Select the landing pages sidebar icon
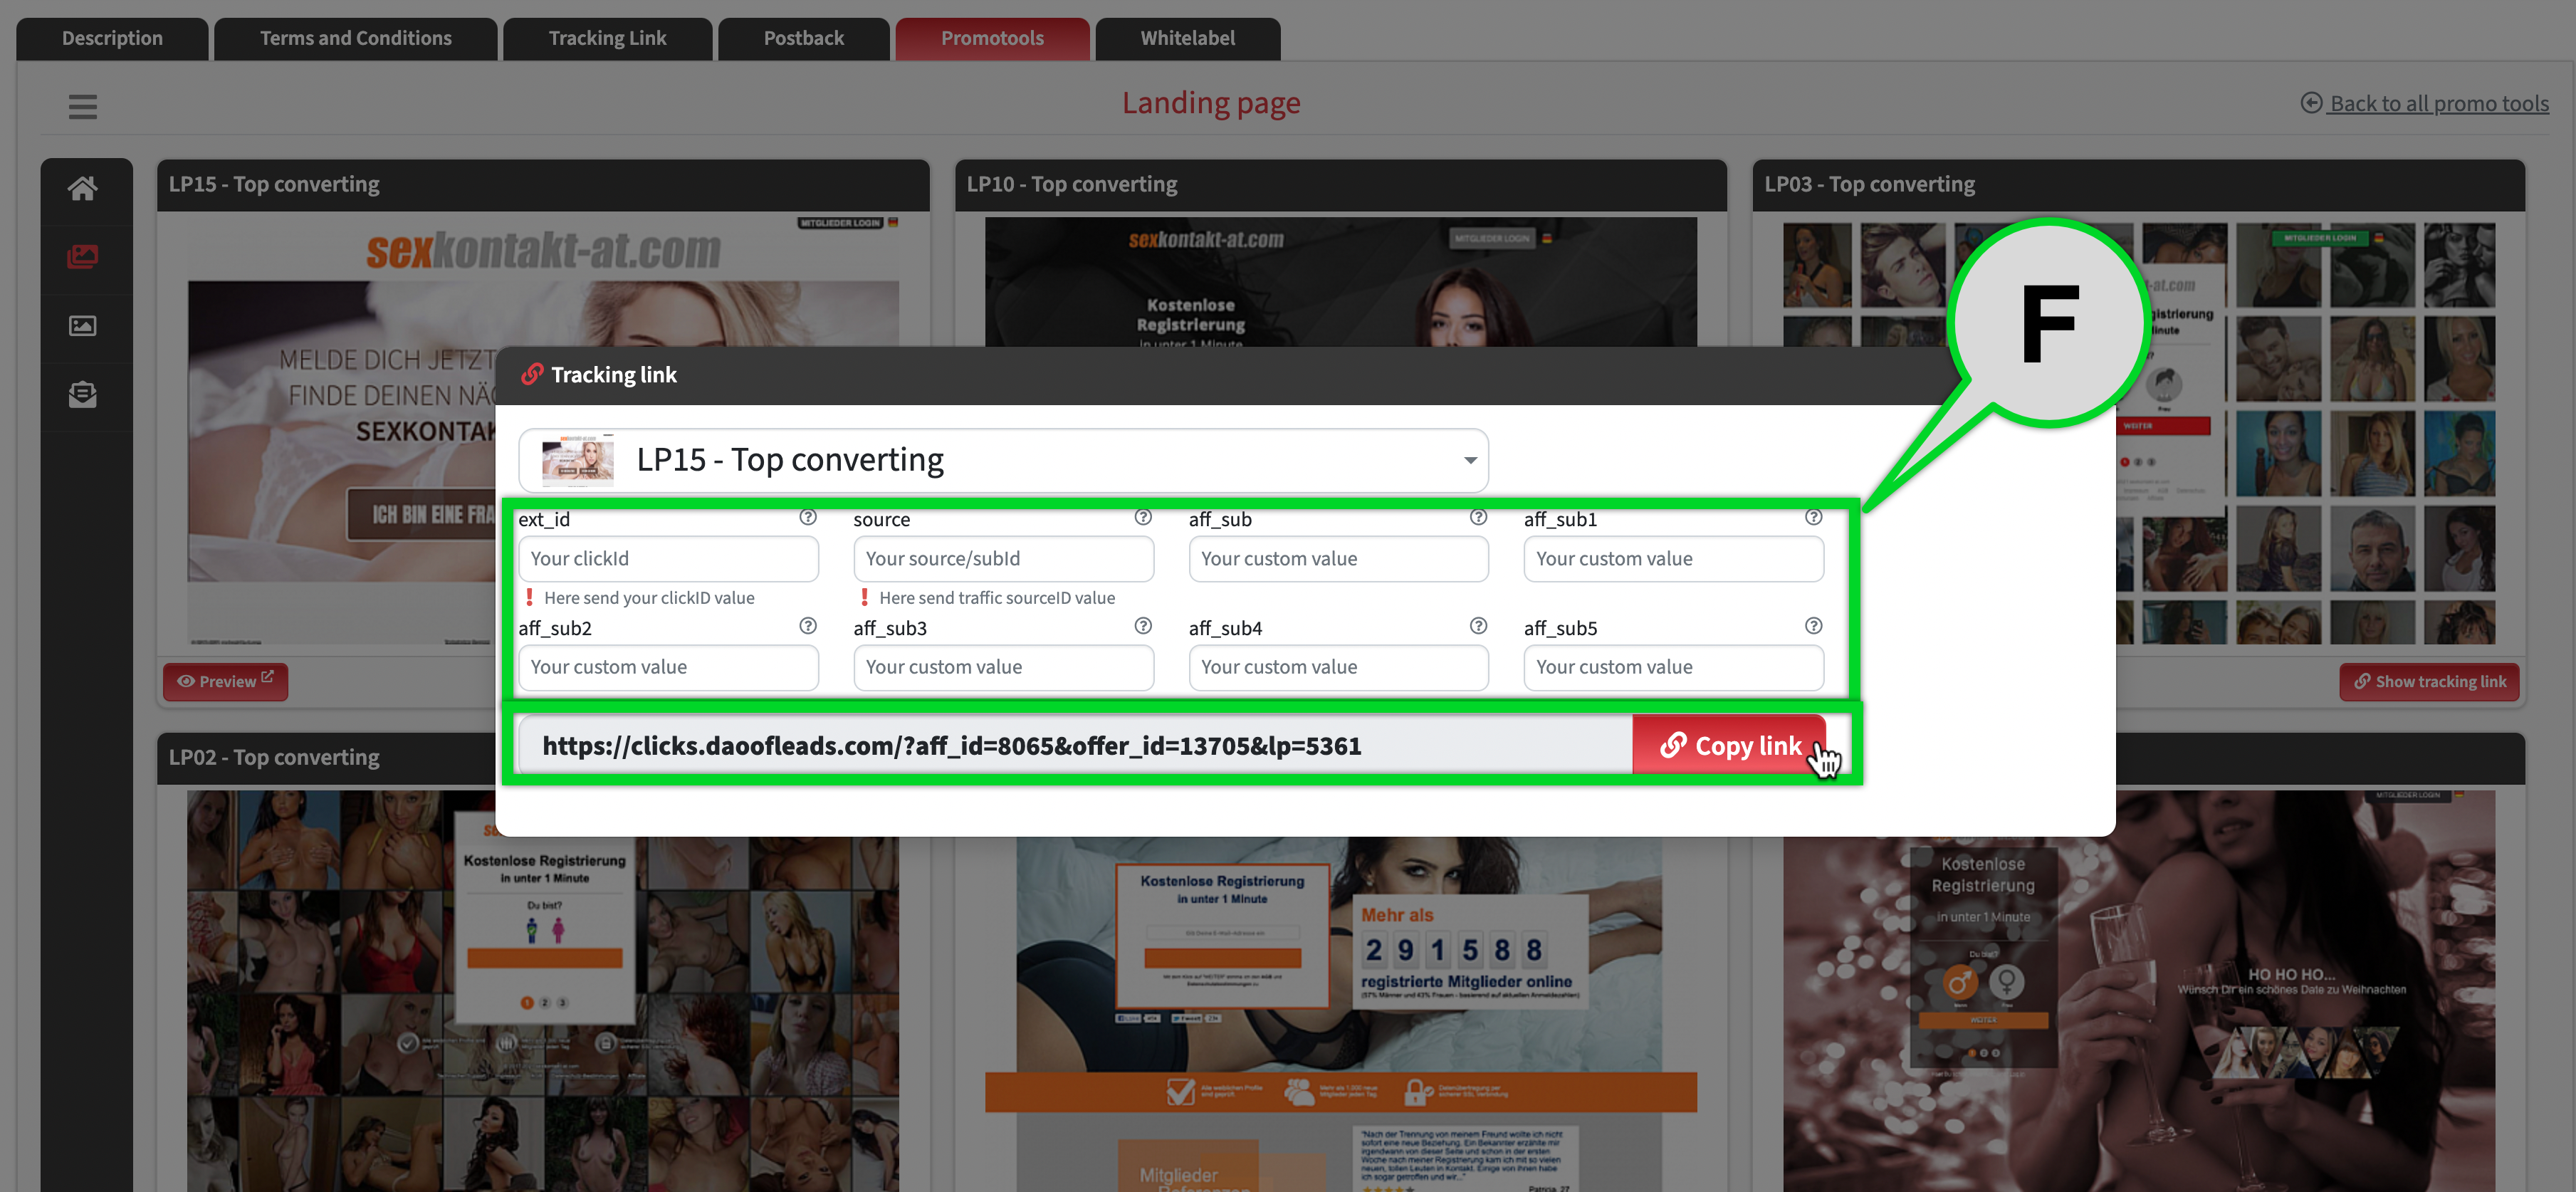 (82, 257)
